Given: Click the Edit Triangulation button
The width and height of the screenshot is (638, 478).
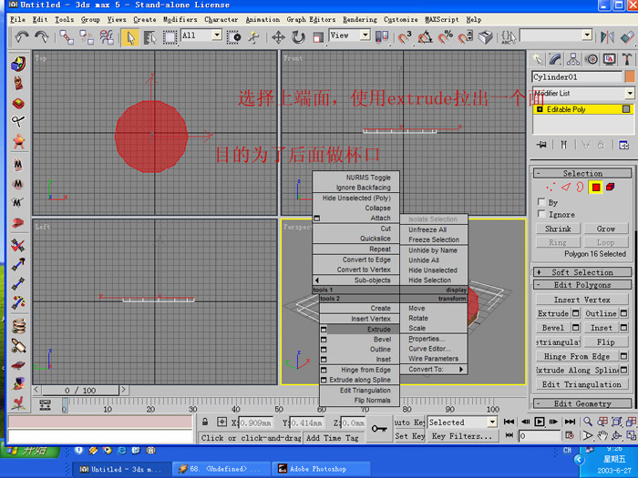Looking at the screenshot, I should (581, 384).
